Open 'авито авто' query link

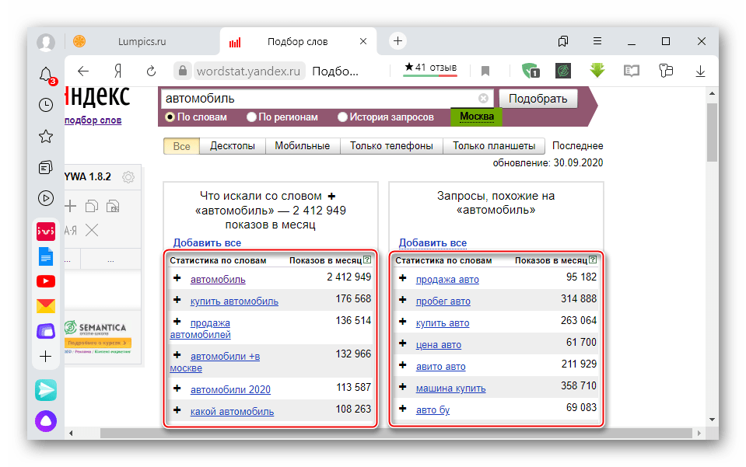440,366
